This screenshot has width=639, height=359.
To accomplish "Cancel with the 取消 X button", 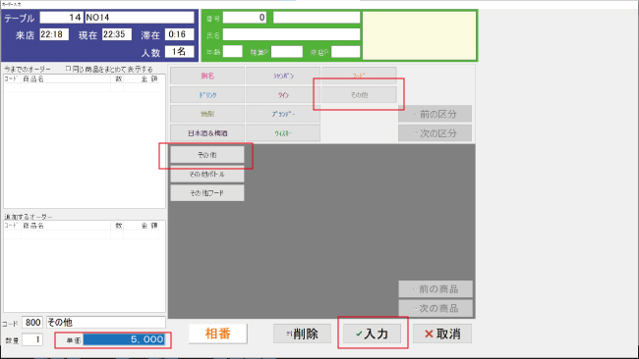I will click(x=442, y=333).
